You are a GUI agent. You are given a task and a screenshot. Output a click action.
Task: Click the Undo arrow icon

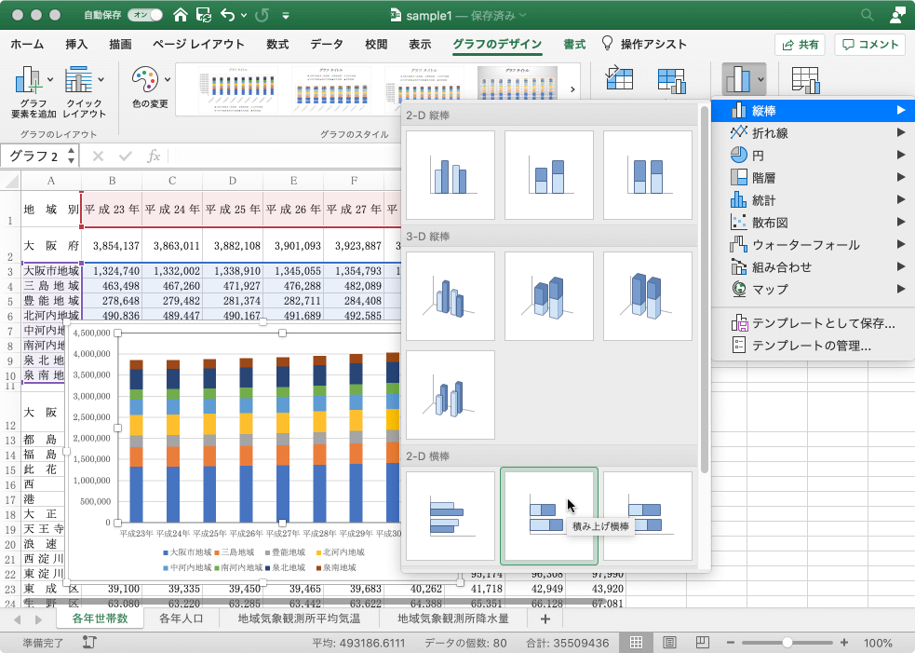point(228,15)
